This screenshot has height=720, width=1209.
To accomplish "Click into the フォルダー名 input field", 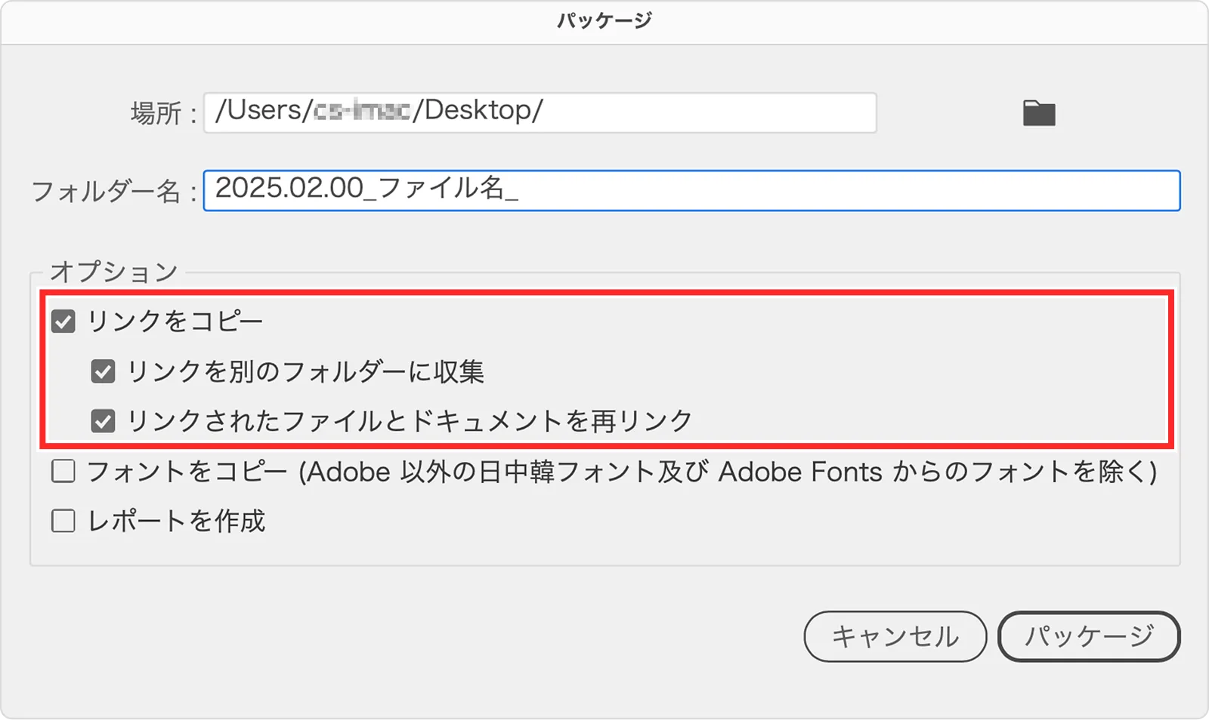I will tap(691, 190).
